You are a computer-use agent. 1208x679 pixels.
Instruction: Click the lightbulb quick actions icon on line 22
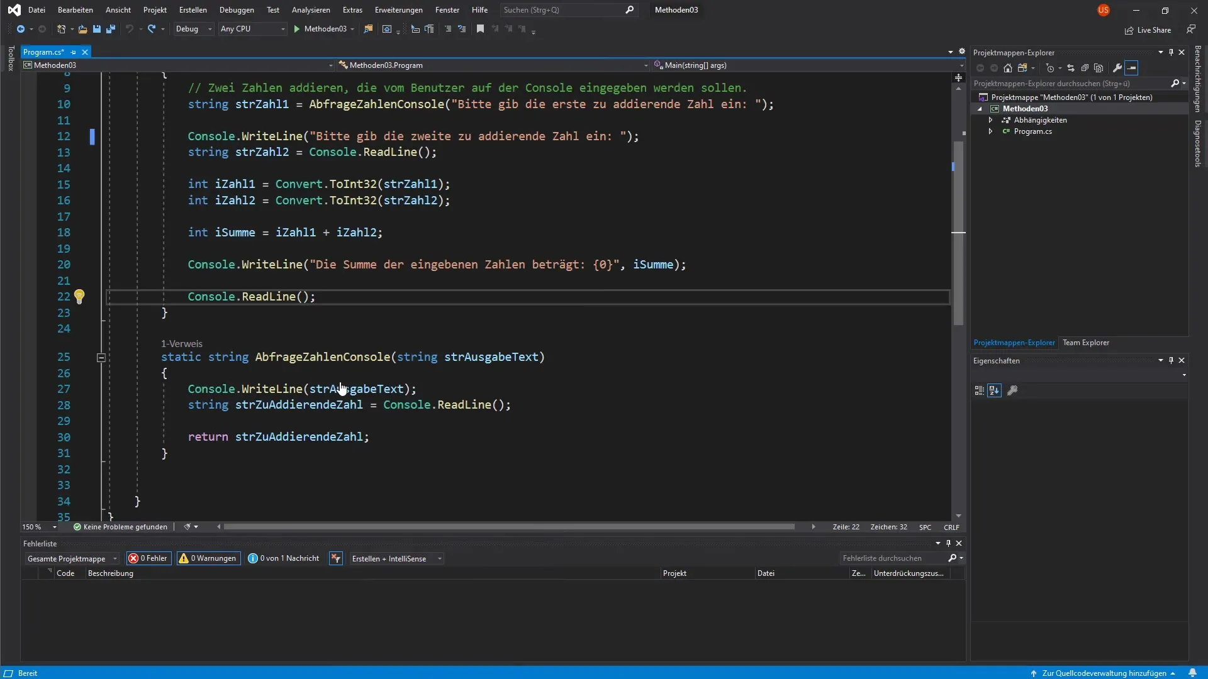79,296
